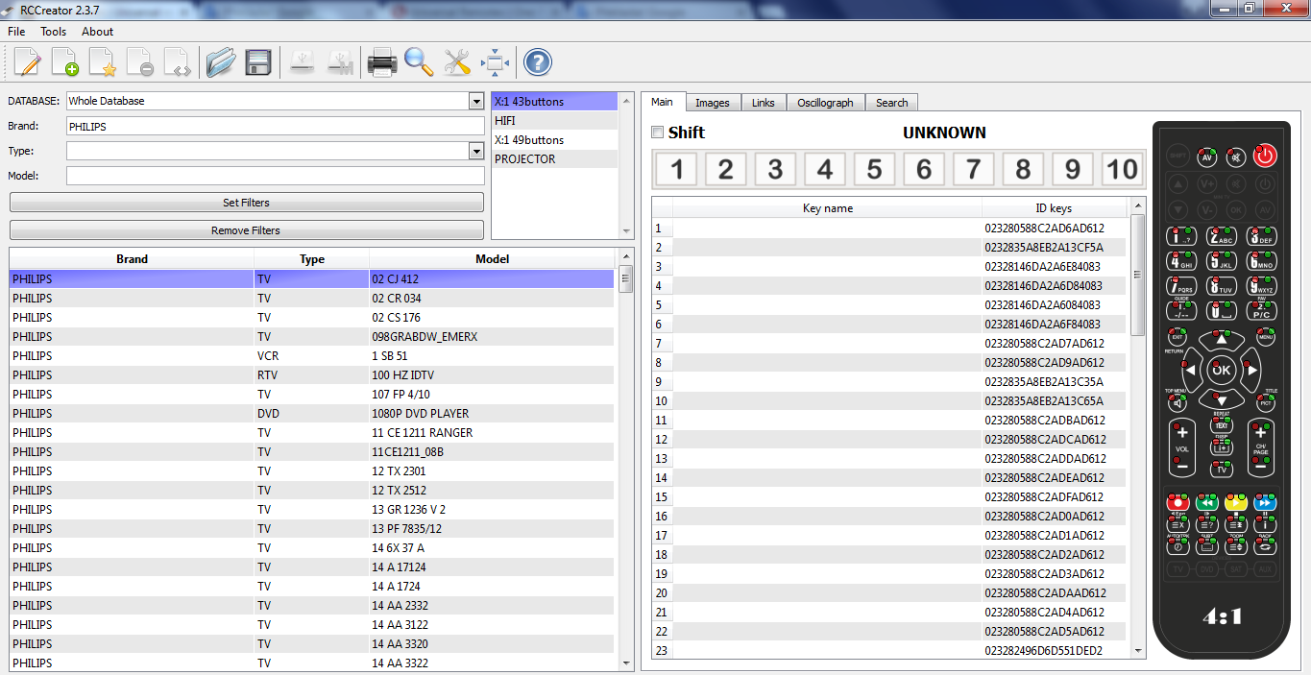Click the Brand input field
The width and height of the screenshot is (1311, 675).
(x=276, y=126)
